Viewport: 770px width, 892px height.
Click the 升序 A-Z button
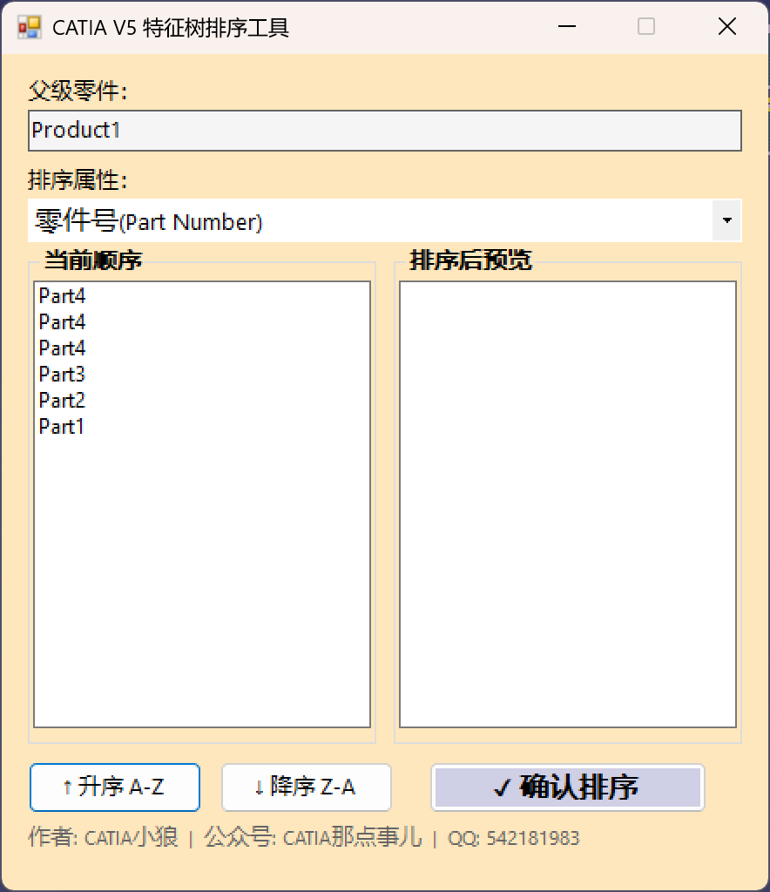115,787
